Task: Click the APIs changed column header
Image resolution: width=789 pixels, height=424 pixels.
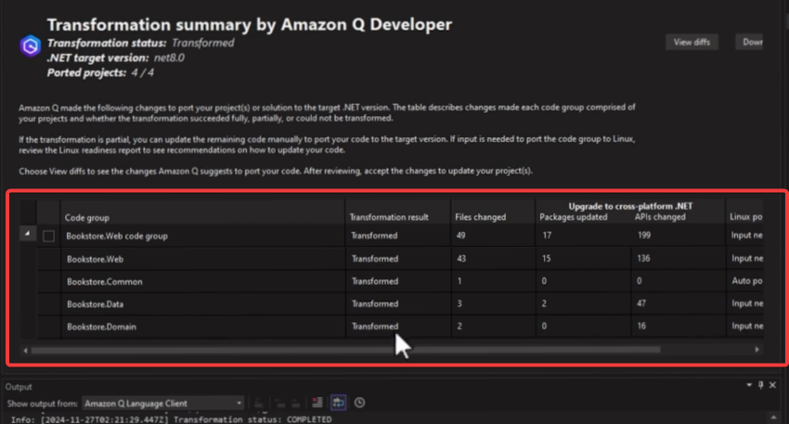Action: [x=660, y=217]
